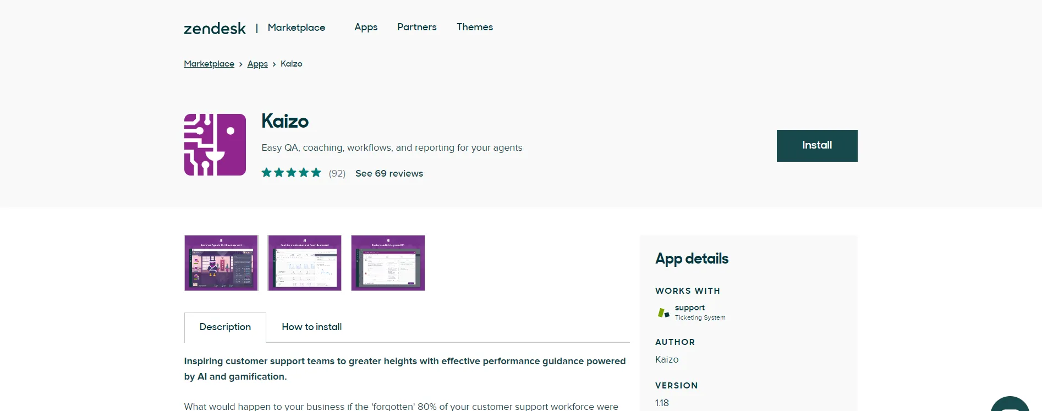The height and width of the screenshot is (411, 1042).
Task: Navigate to Apps in the breadcrumb trail
Action: (257, 64)
